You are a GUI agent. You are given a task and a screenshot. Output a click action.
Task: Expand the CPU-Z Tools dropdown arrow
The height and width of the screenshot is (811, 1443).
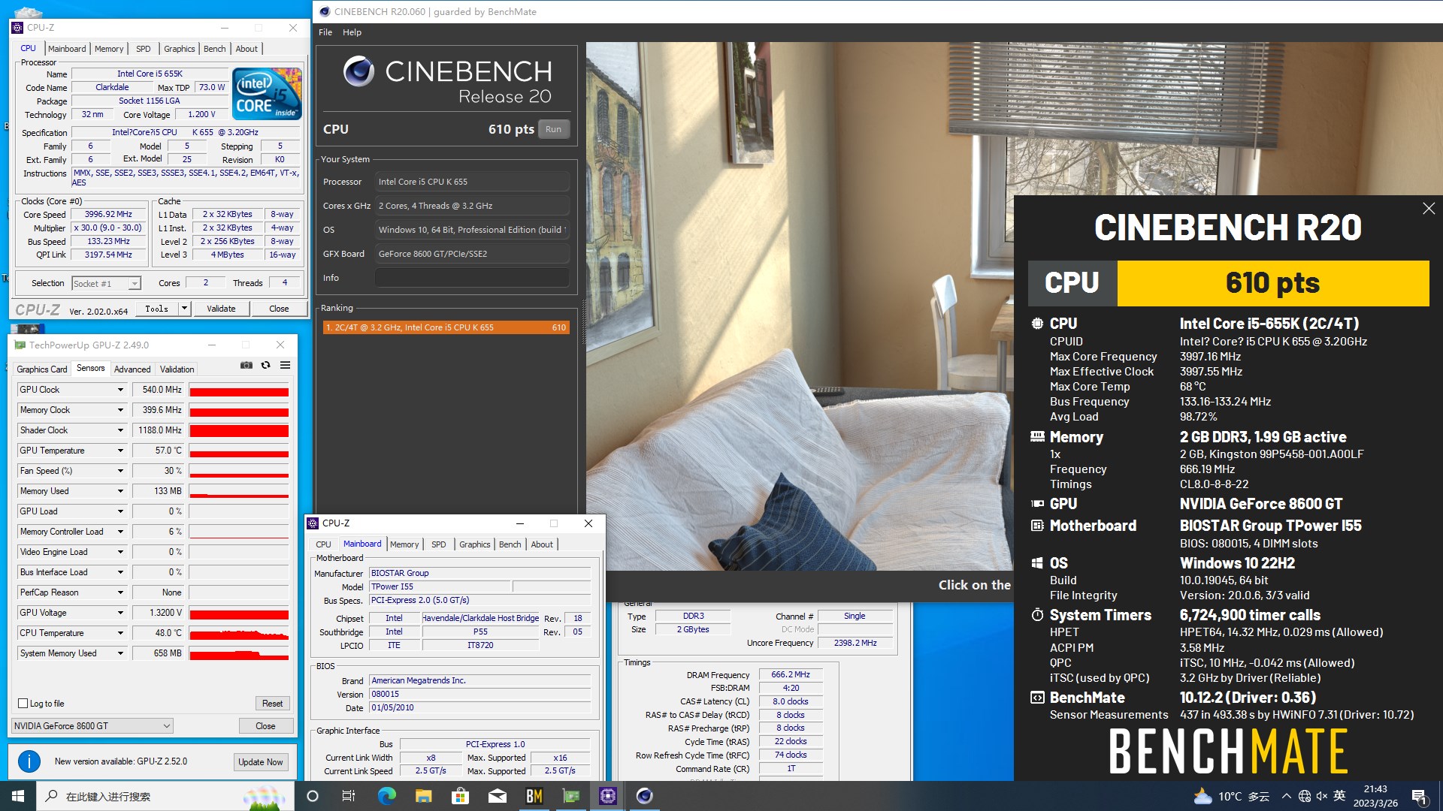[184, 309]
